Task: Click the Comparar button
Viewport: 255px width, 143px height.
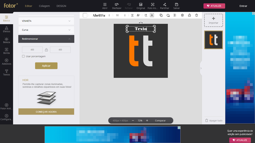Action: pyautogui.click(x=160, y=121)
